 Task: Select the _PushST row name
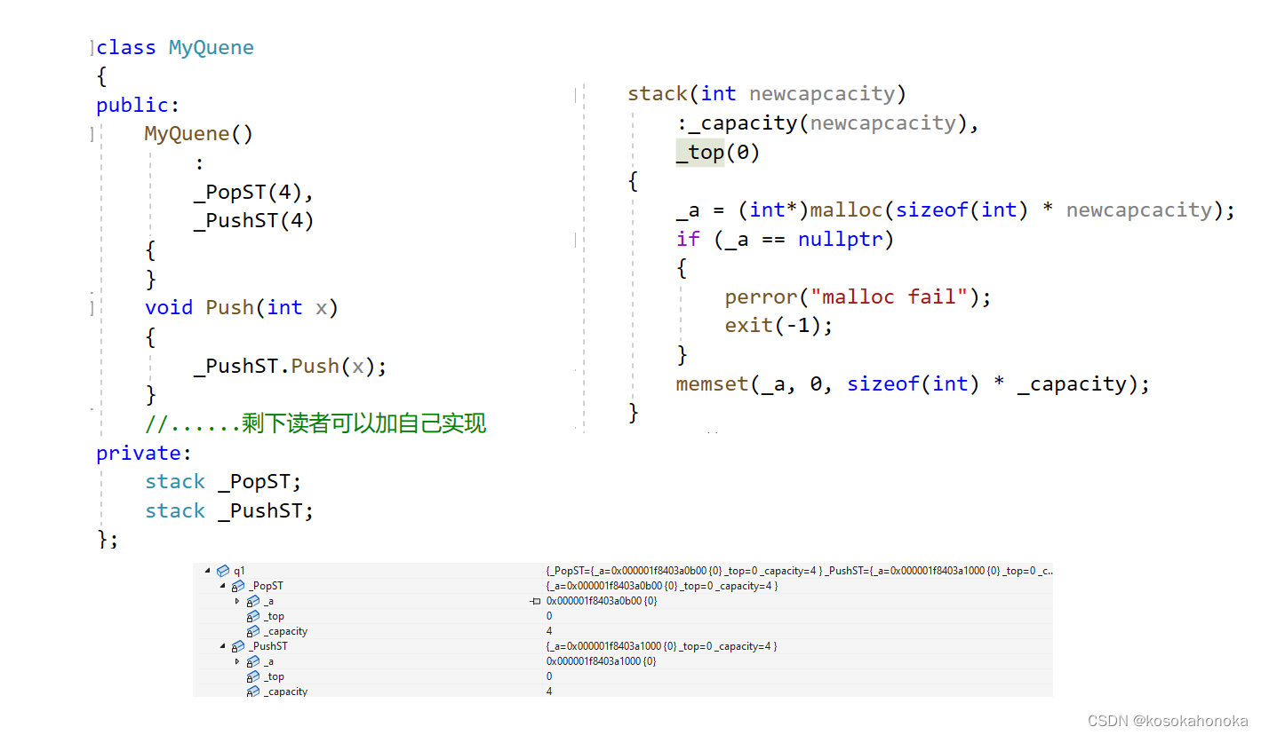[x=268, y=646]
